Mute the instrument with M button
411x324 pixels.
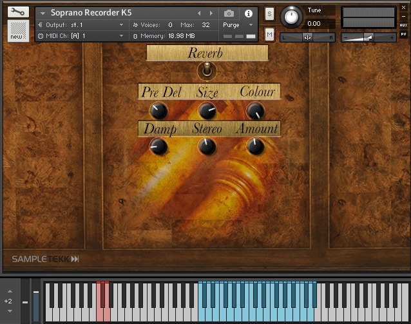(269, 33)
